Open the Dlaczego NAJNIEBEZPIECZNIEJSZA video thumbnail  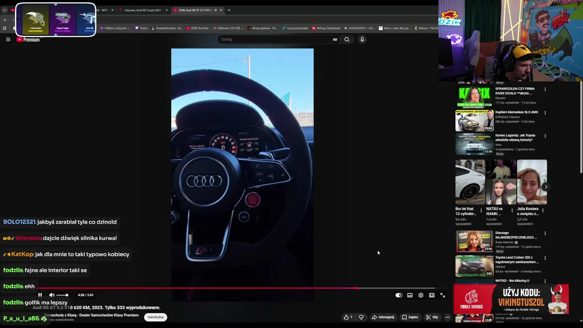474,241
